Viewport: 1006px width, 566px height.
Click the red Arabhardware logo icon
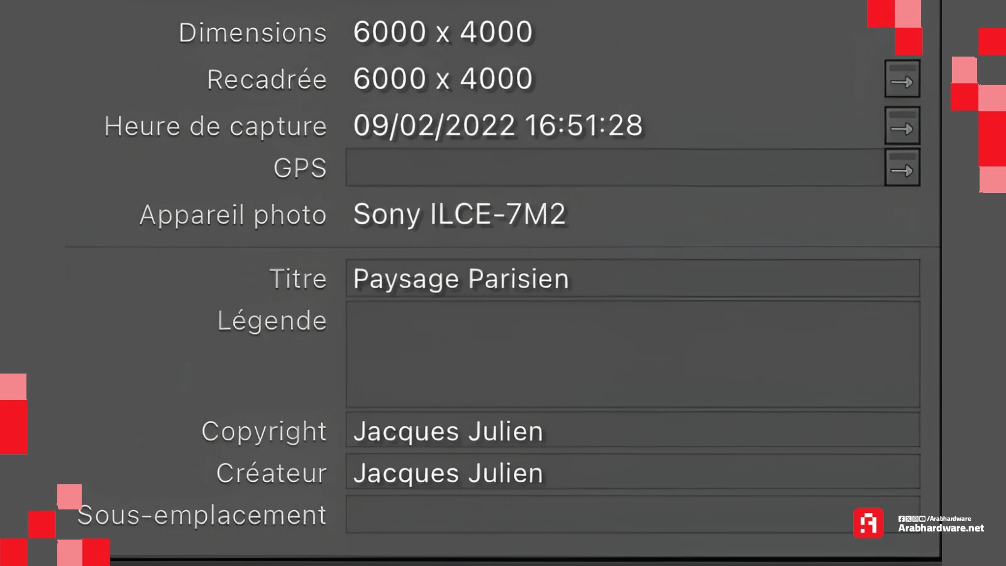coord(868,523)
